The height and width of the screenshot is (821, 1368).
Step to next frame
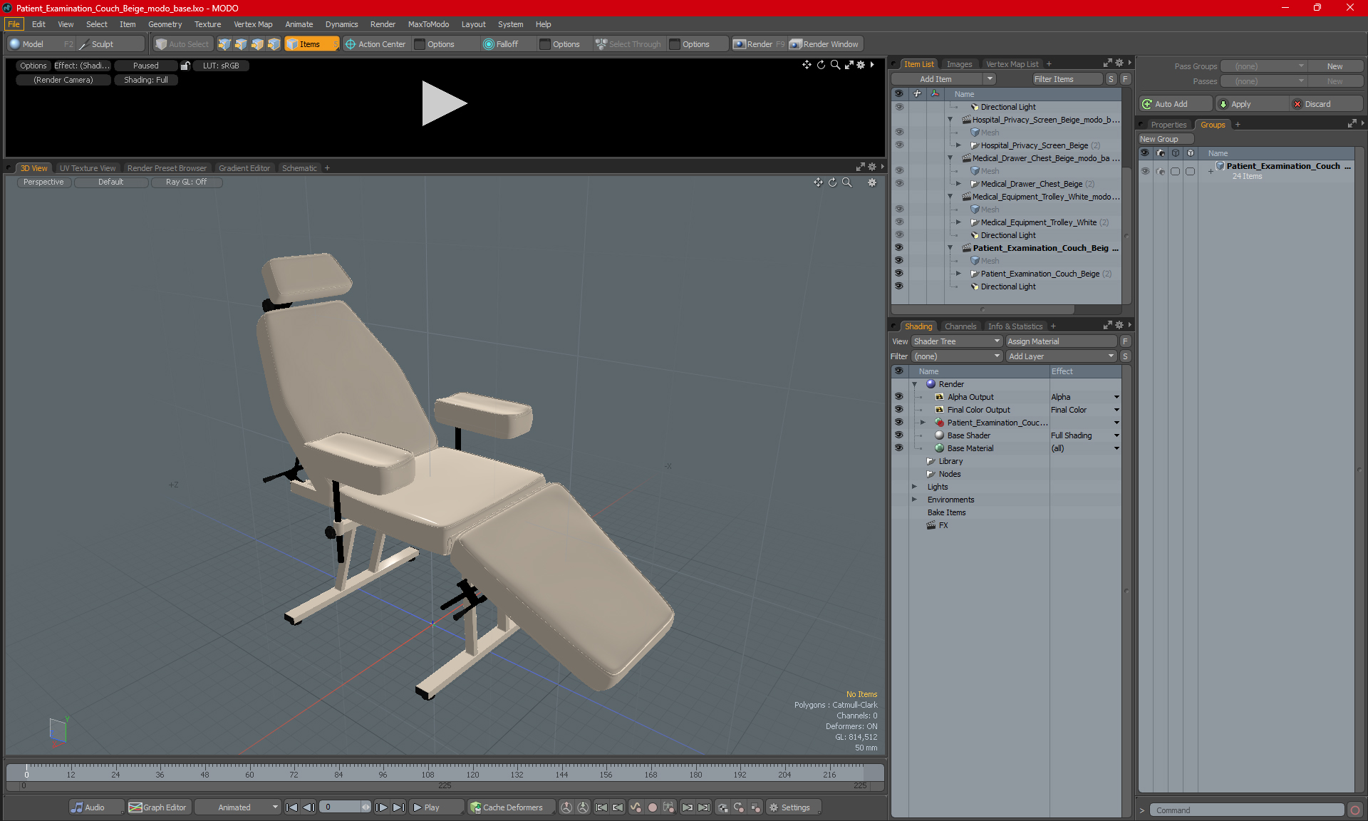(381, 807)
